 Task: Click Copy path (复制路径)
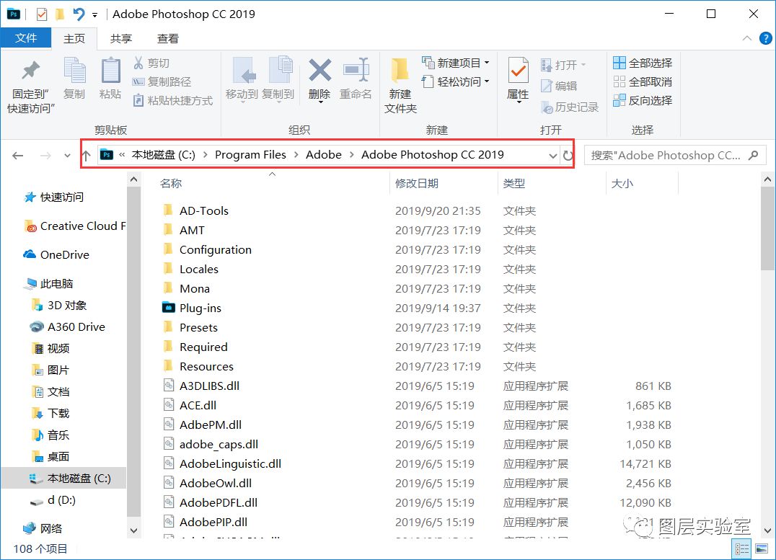tap(162, 81)
